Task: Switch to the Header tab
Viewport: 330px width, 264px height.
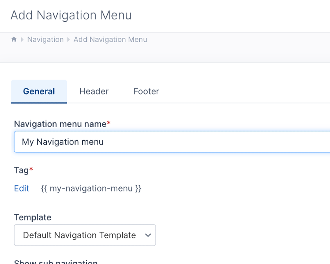Action: tap(94, 91)
